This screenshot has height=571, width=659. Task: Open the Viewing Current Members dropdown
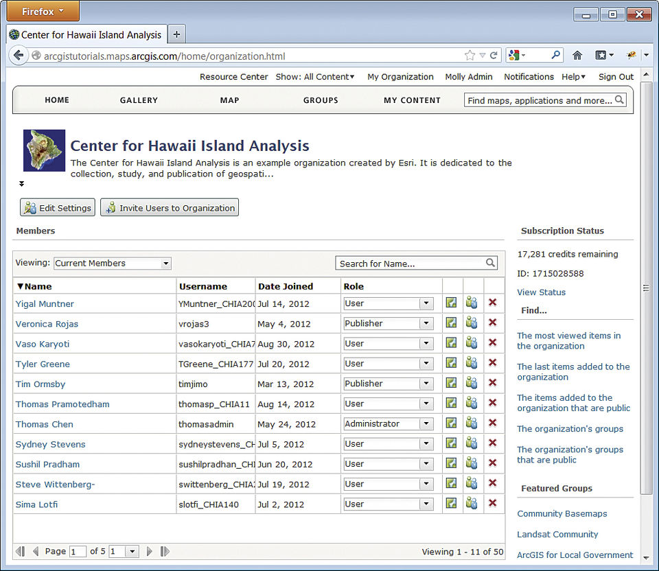[x=112, y=263]
